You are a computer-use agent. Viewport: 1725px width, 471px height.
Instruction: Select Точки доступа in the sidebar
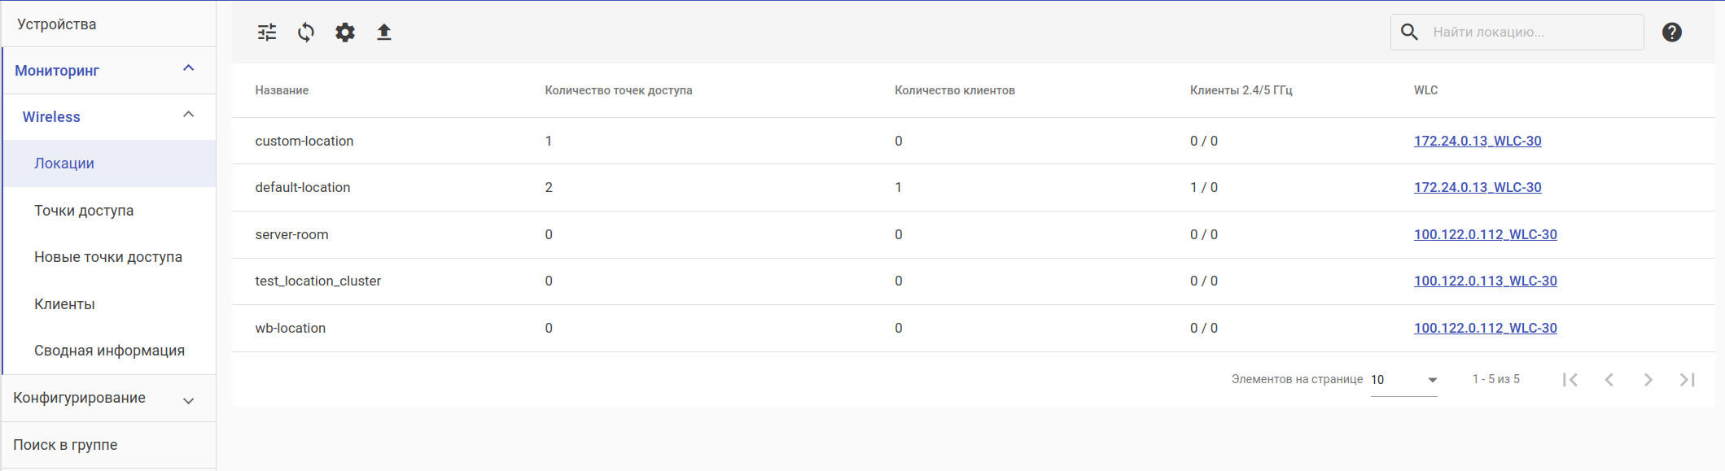point(84,211)
